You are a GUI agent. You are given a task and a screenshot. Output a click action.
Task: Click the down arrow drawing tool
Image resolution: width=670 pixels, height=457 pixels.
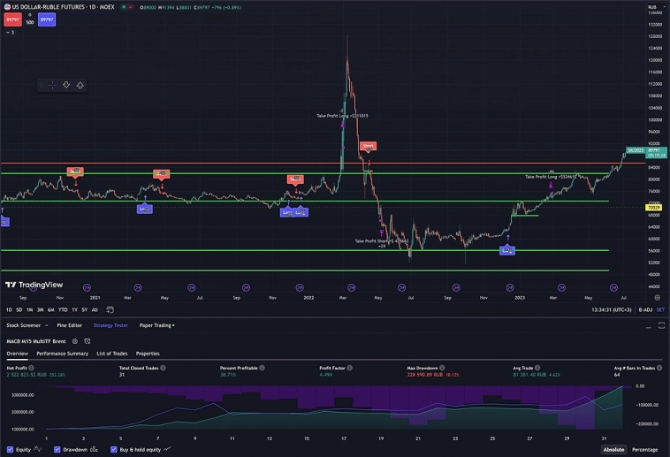[x=66, y=85]
